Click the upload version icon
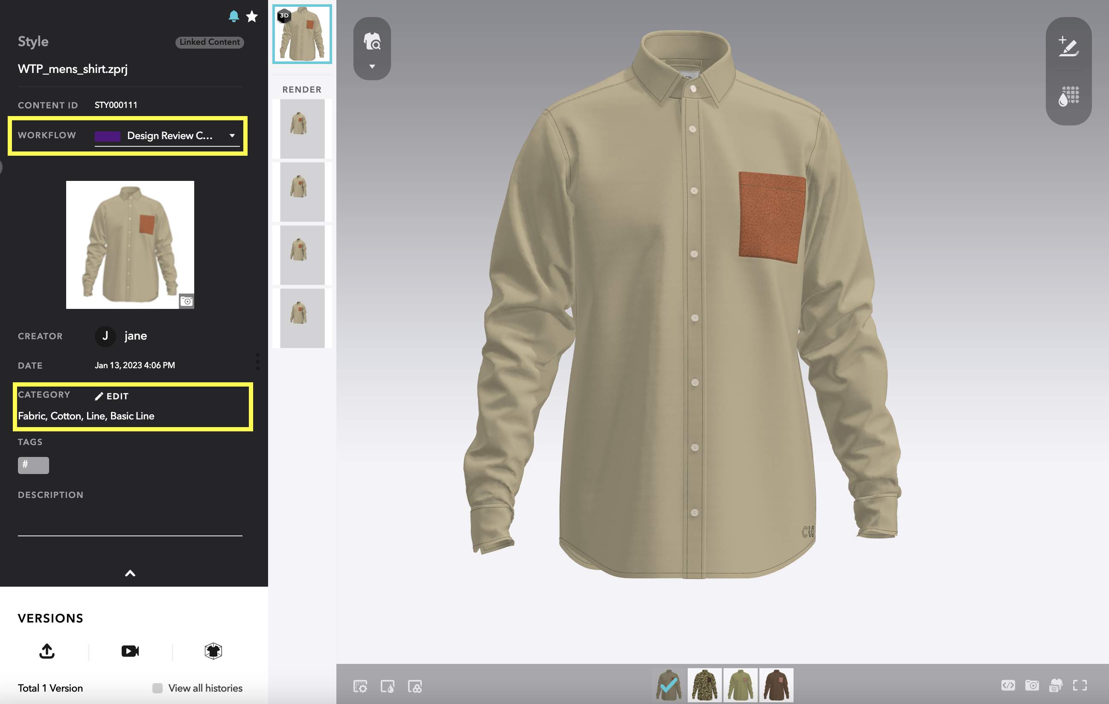 click(x=47, y=651)
